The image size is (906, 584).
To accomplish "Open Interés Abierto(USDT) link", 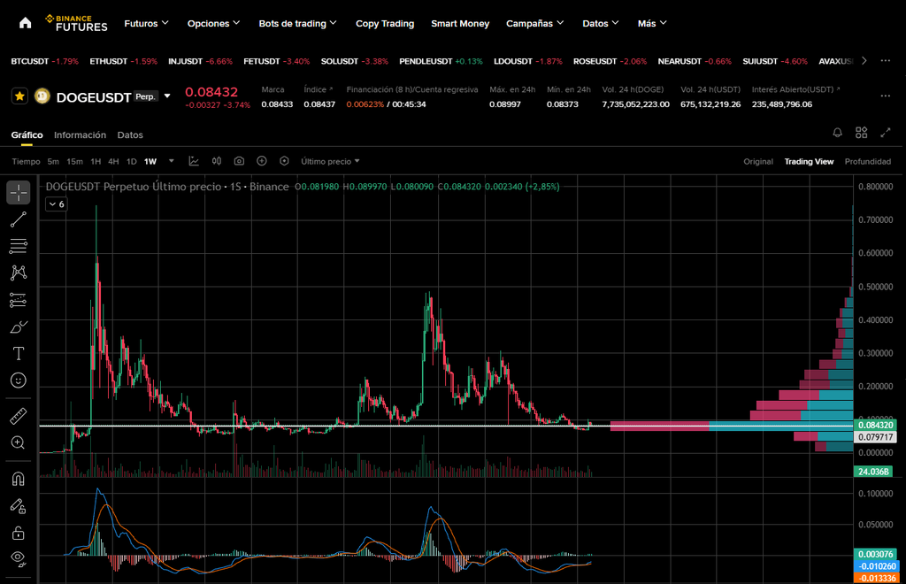I will pyautogui.click(x=795, y=89).
